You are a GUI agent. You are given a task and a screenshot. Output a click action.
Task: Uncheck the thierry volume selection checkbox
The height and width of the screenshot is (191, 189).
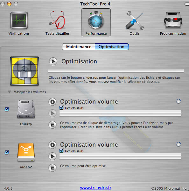click(7, 109)
